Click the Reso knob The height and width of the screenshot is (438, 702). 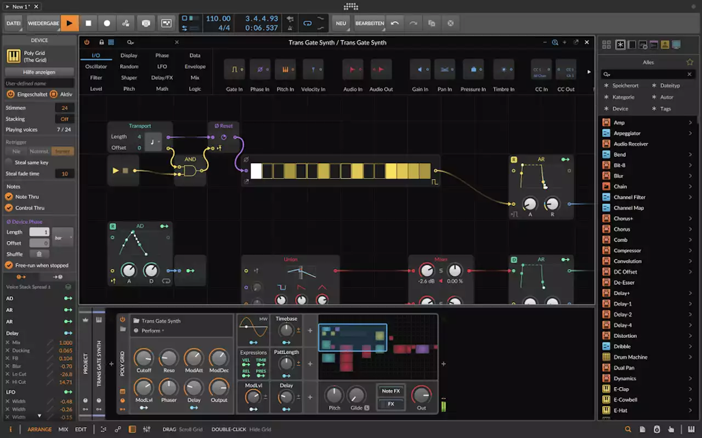[x=169, y=359]
